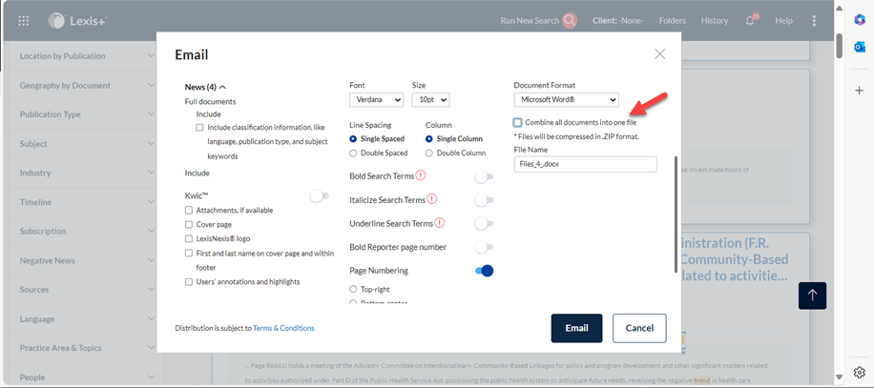
Task: Select Double Column option
Action: (429, 153)
